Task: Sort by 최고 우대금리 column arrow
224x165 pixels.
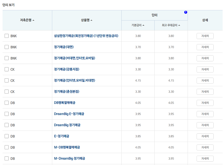Action: click(179, 25)
